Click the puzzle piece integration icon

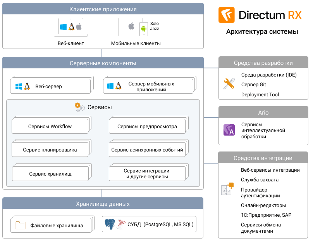point(227,189)
